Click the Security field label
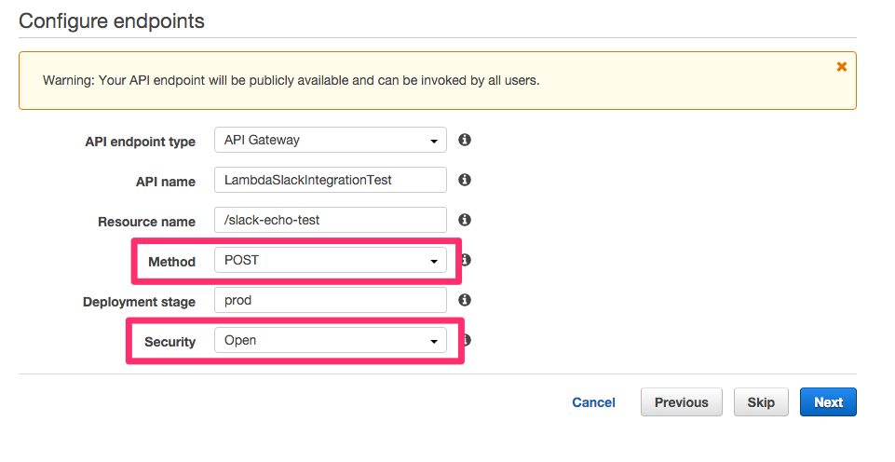895x462 pixels. coord(170,342)
